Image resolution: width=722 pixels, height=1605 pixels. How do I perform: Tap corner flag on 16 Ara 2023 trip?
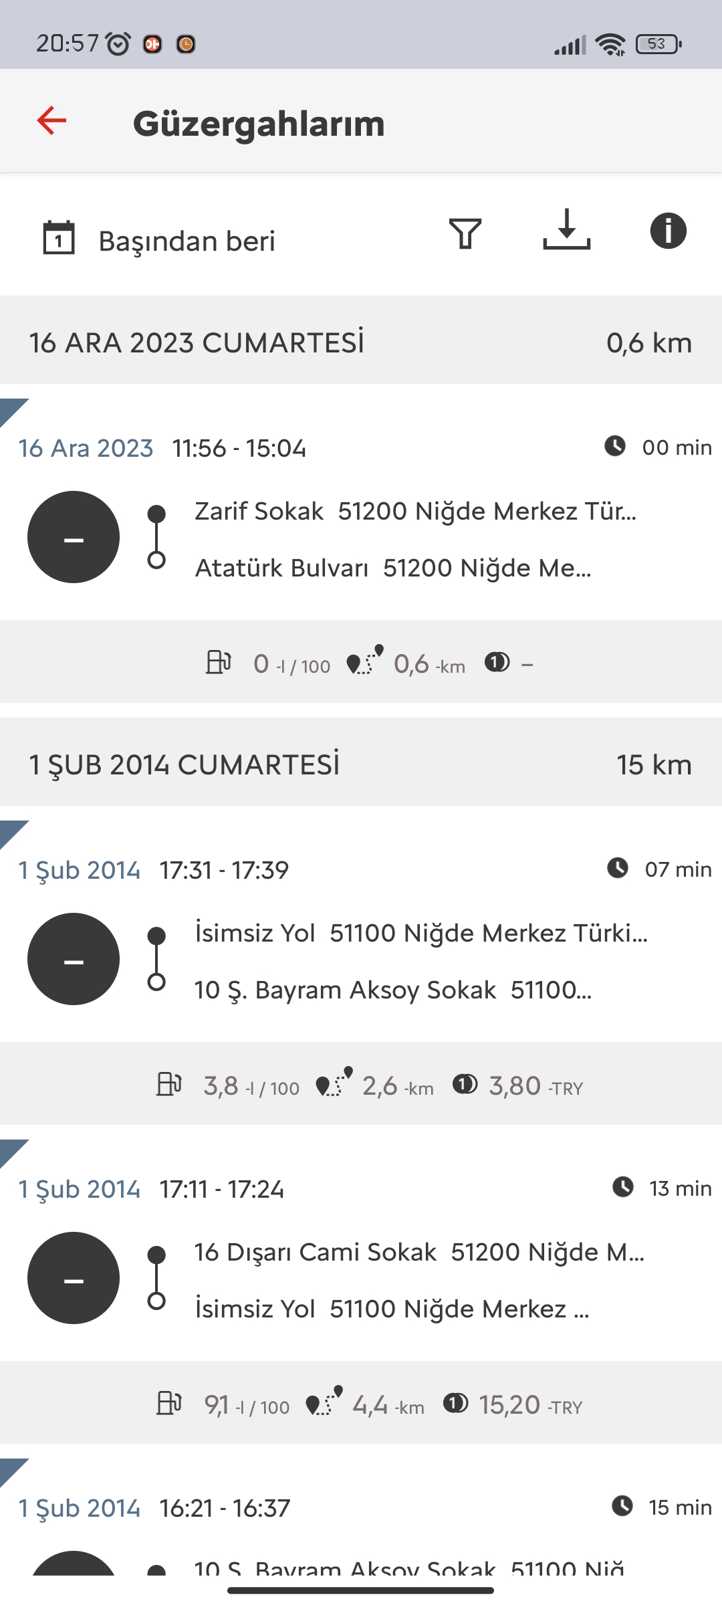(12, 411)
